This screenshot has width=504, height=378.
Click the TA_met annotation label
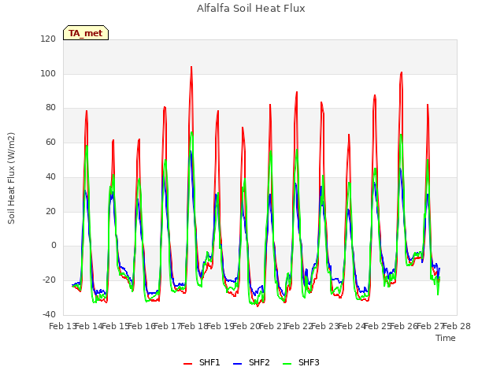pyautogui.click(x=86, y=33)
